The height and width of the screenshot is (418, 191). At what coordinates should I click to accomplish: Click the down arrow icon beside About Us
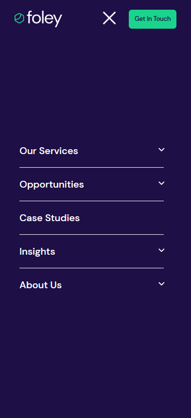pos(161,284)
